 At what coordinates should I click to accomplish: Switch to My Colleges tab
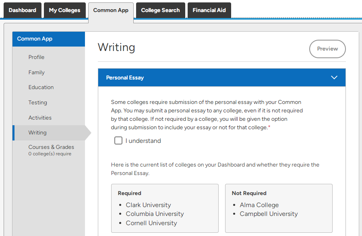point(65,10)
